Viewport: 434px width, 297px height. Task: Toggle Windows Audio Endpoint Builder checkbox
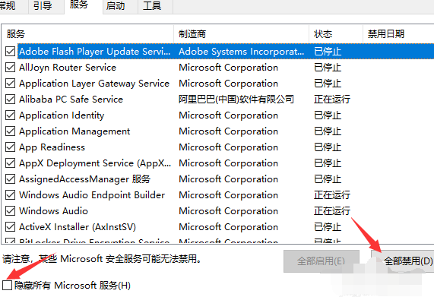coord(10,195)
